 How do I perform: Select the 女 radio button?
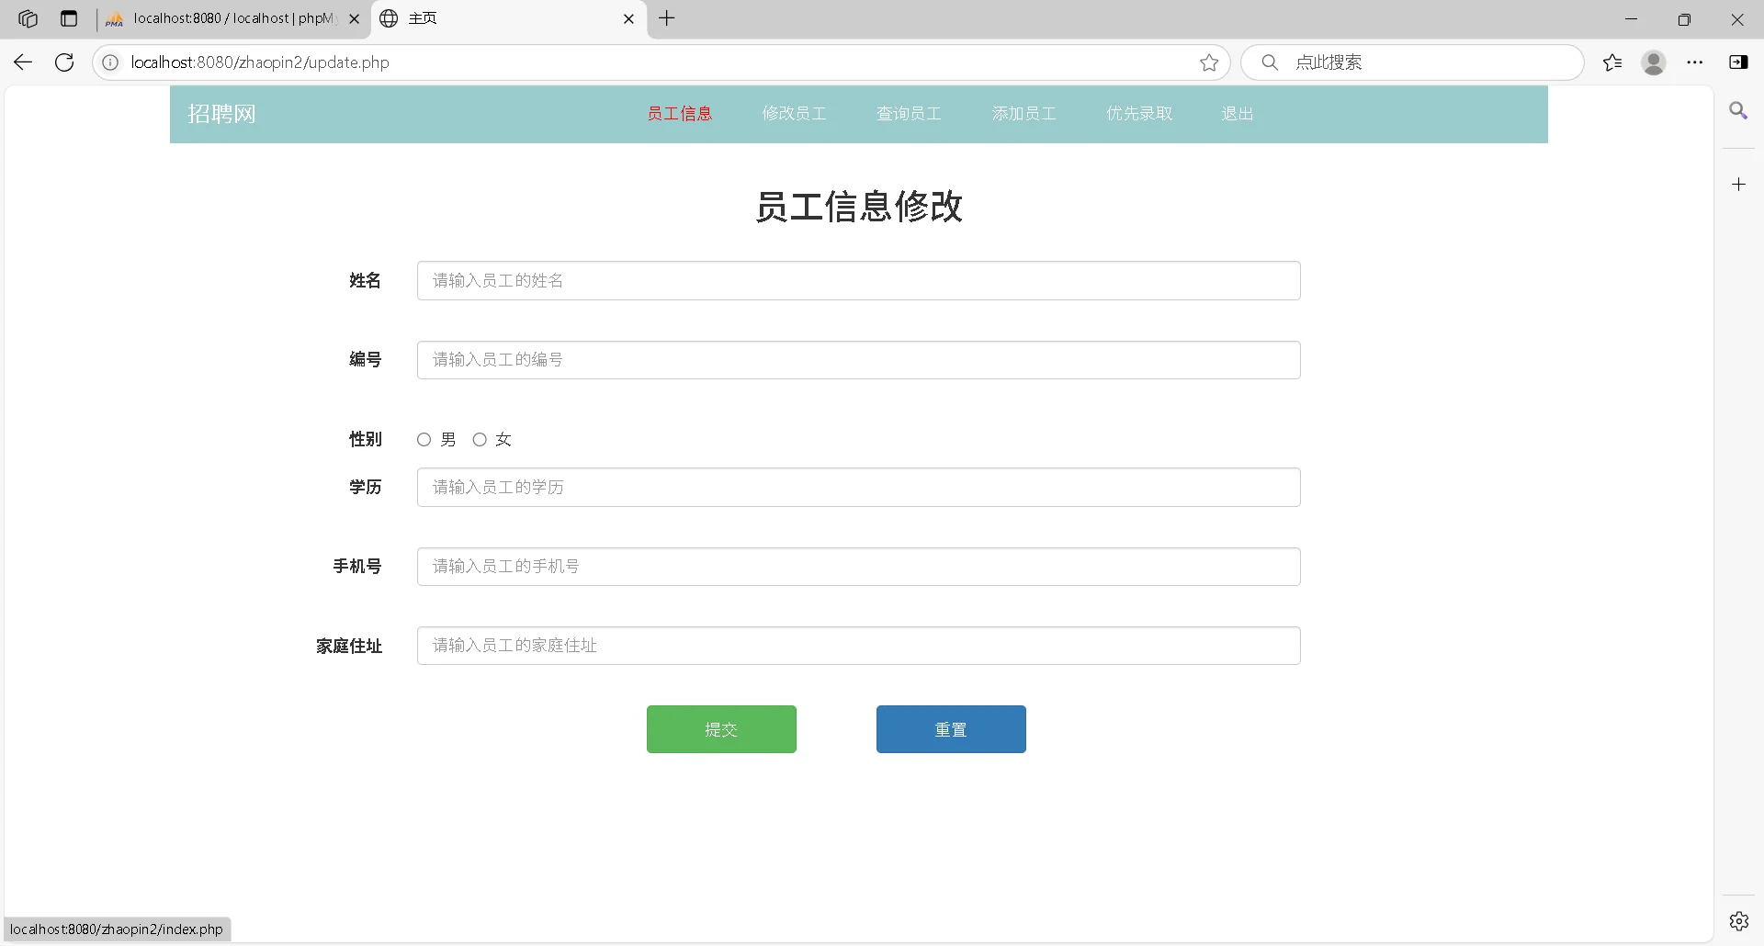point(479,440)
